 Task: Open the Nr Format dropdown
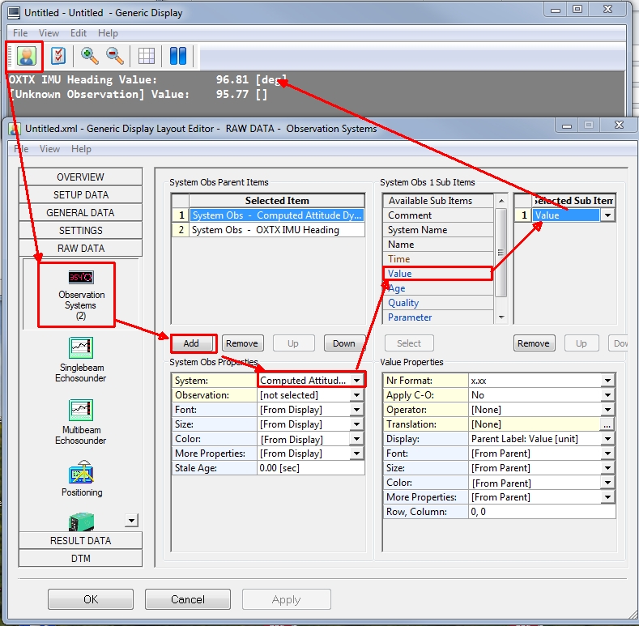click(x=607, y=381)
